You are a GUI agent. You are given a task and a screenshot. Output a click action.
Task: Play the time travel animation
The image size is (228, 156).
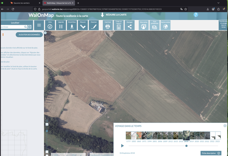[x=122, y=146]
